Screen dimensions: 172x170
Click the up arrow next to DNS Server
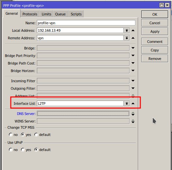(133, 113)
